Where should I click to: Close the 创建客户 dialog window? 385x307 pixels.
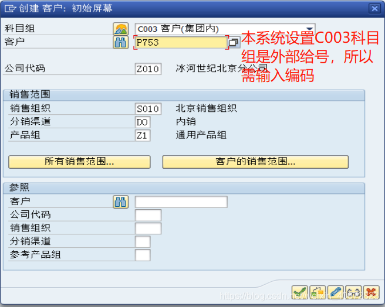(374, 9)
